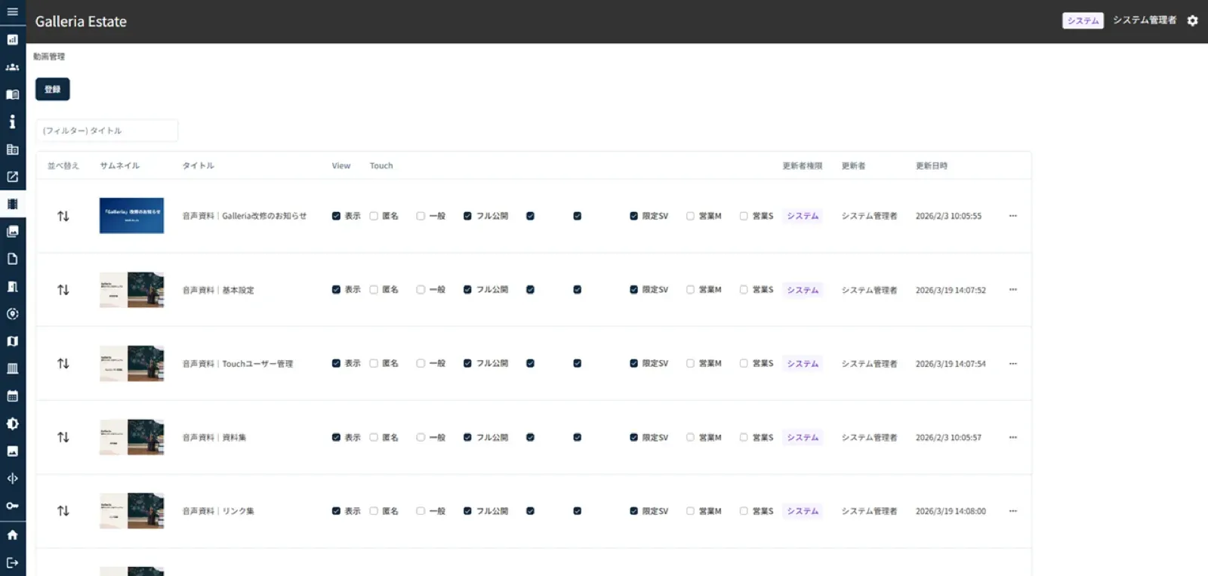
Task: Open settings gear in the top bar
Action: tap(1192, 20)
